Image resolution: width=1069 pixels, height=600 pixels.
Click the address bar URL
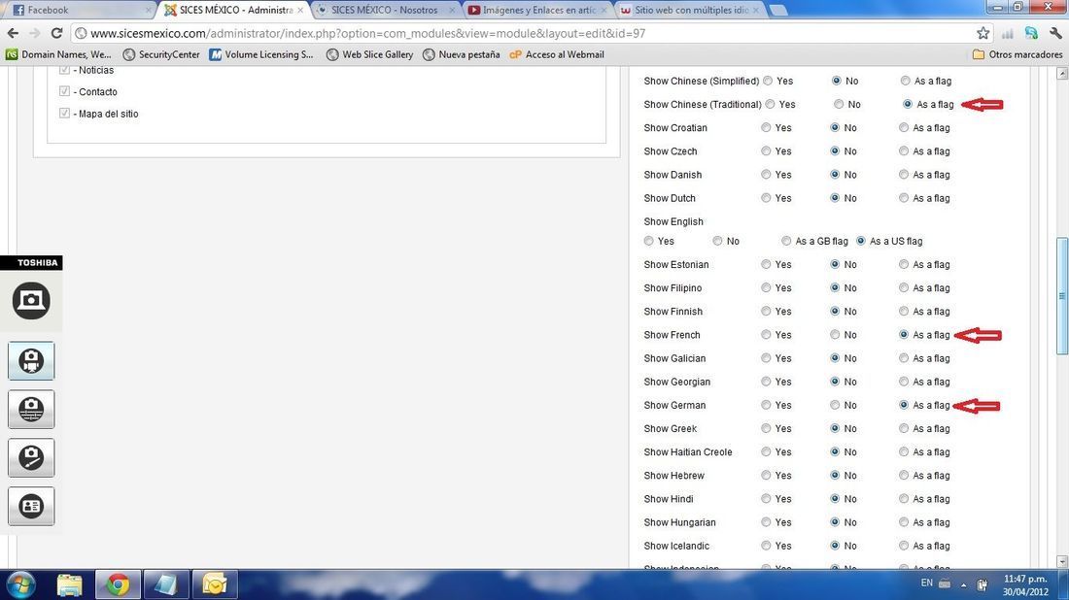pos(367,33)
